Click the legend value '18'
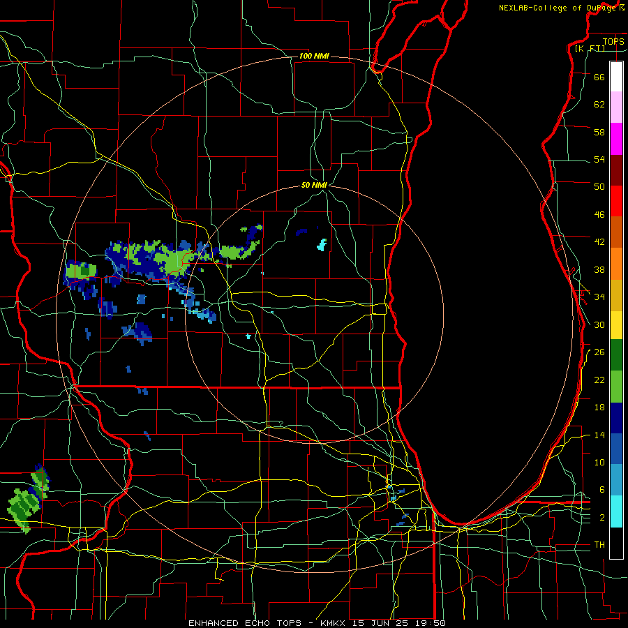This screenshot has width=628, height=628. click(x=599, y=408)
